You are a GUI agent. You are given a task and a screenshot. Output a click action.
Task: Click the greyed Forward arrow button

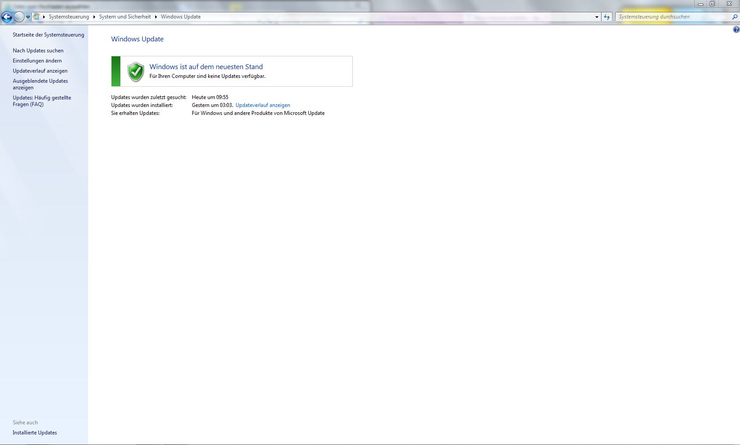(x=19, y=17)
